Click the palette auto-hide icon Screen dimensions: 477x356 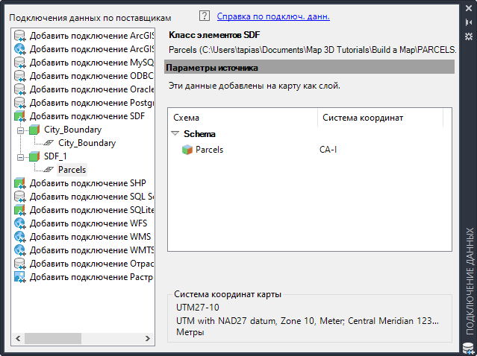[x=468, y=22]
